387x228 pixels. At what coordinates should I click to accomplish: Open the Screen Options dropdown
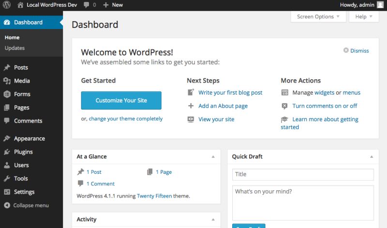(318, 16)
